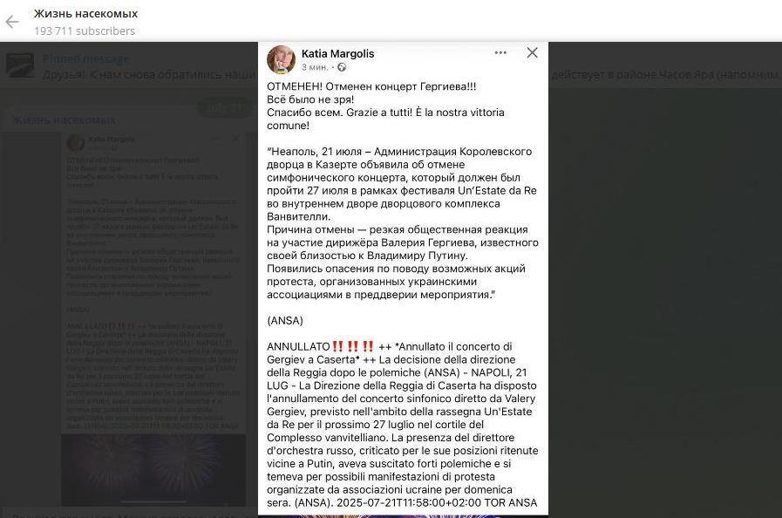Click the pinned message thumbnail image

pos(20,65)
